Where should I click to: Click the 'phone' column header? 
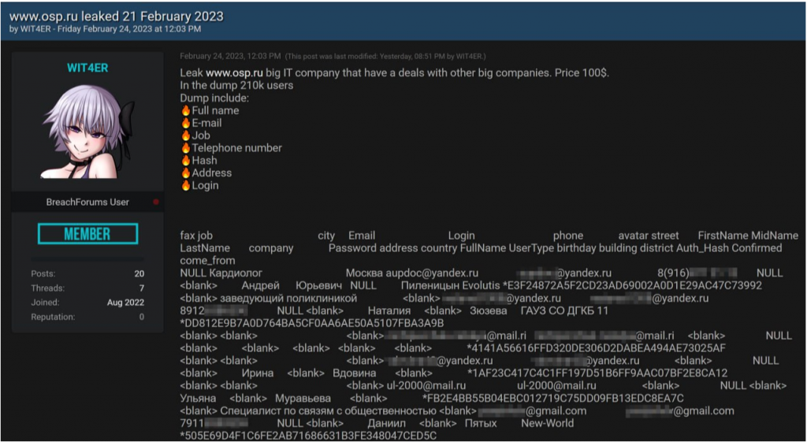pyautogui.click(x=568, y=236)
